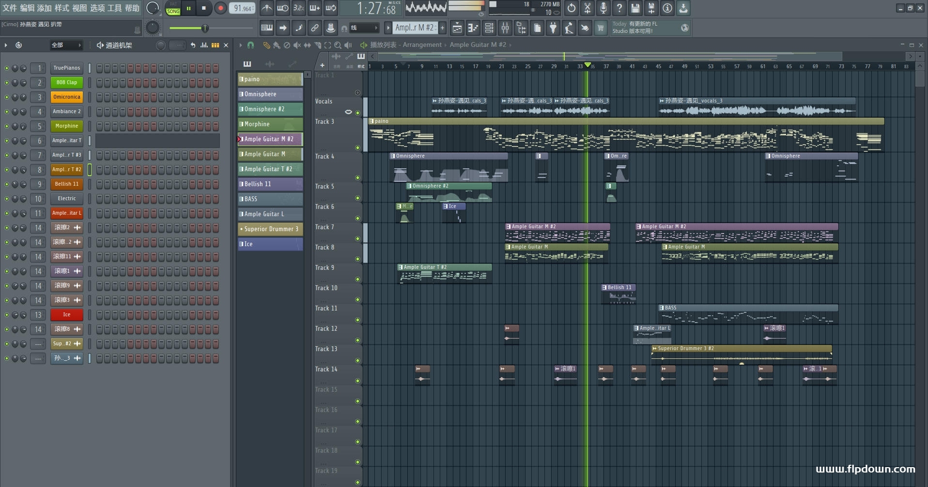
Task: Toggle playlist magnet snap icon
Action: pyautogui.click(x=250, y=45)
